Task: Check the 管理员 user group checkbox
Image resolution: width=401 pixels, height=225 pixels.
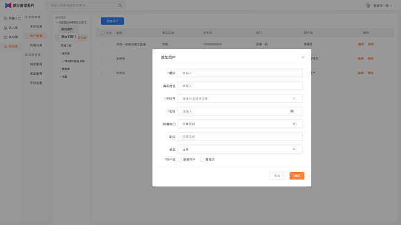Action: pyautogui.click(x=202, y=160)
